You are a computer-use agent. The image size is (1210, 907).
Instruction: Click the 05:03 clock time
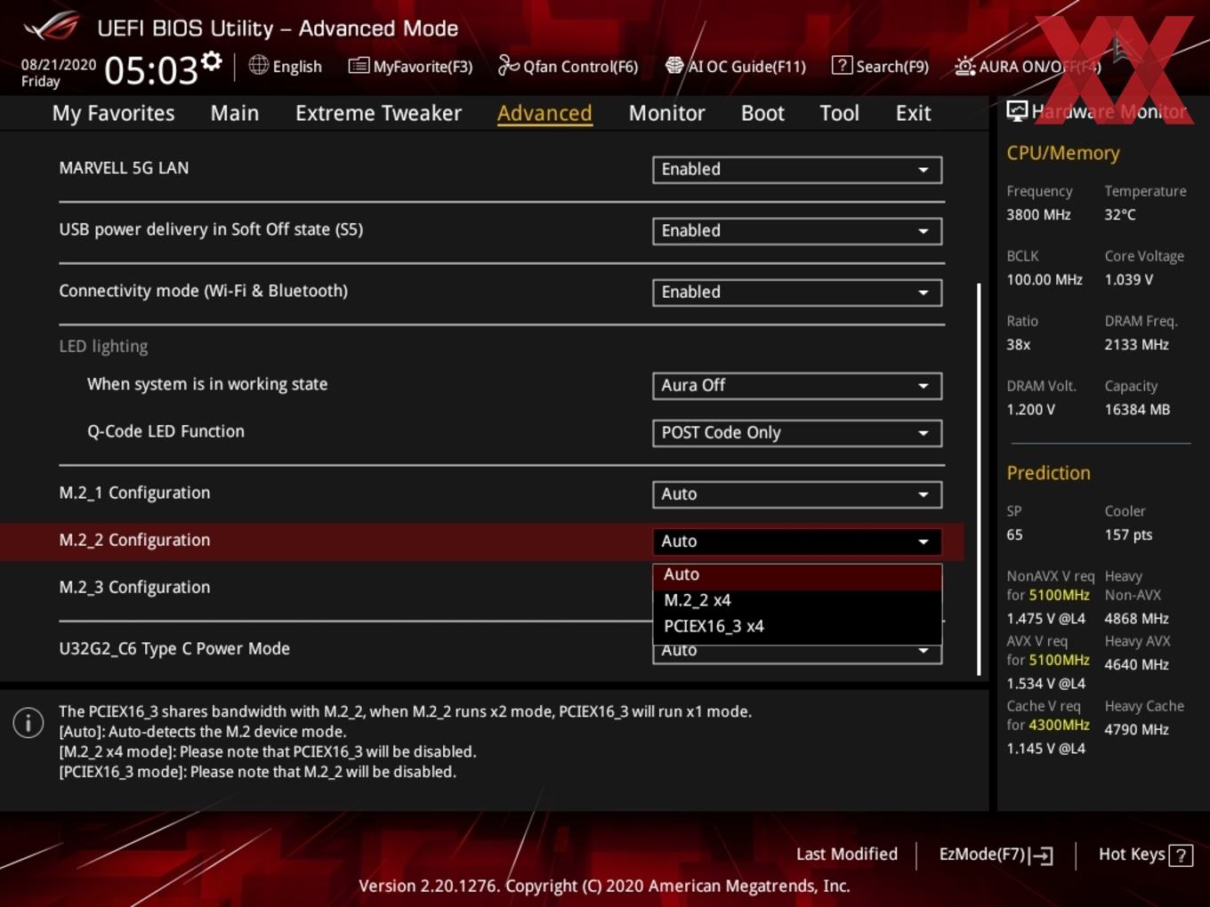tap(150, 69)
